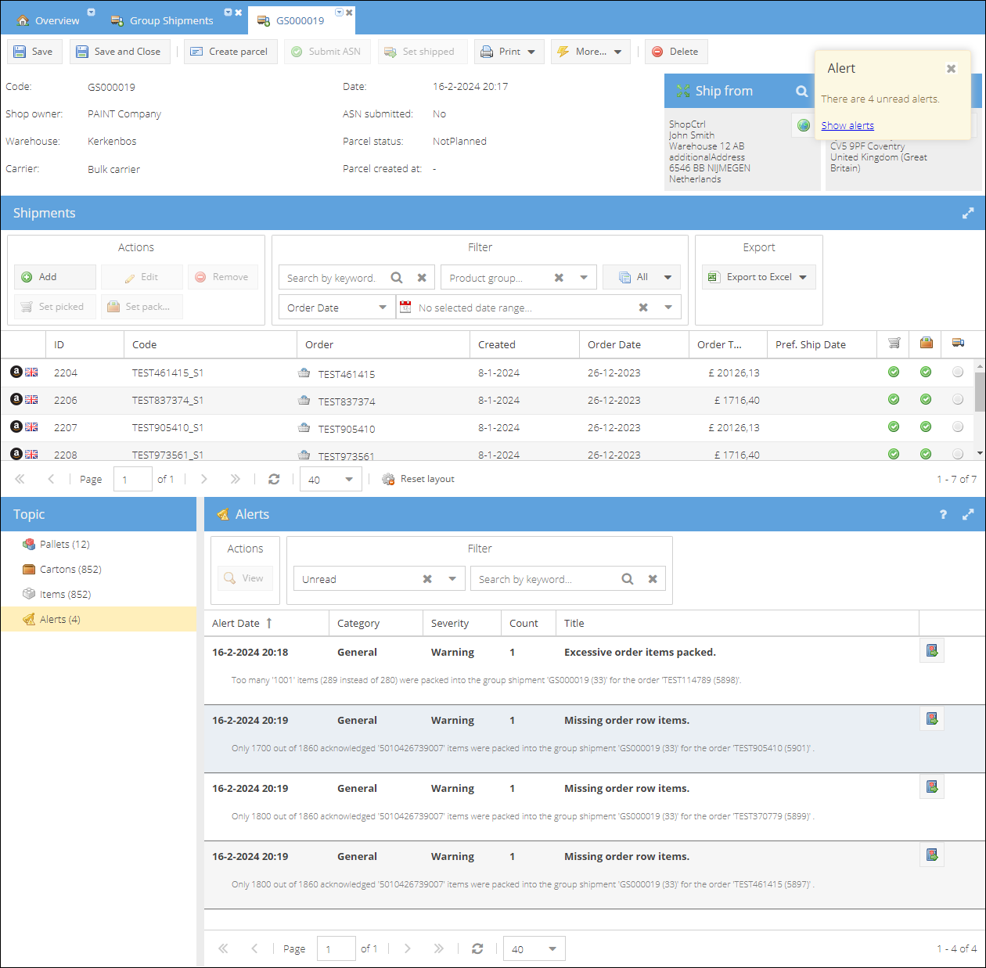Screen dimensions: 986x968
Task: Expand the Alerts panel to full screen
Action: click(968, 514)
